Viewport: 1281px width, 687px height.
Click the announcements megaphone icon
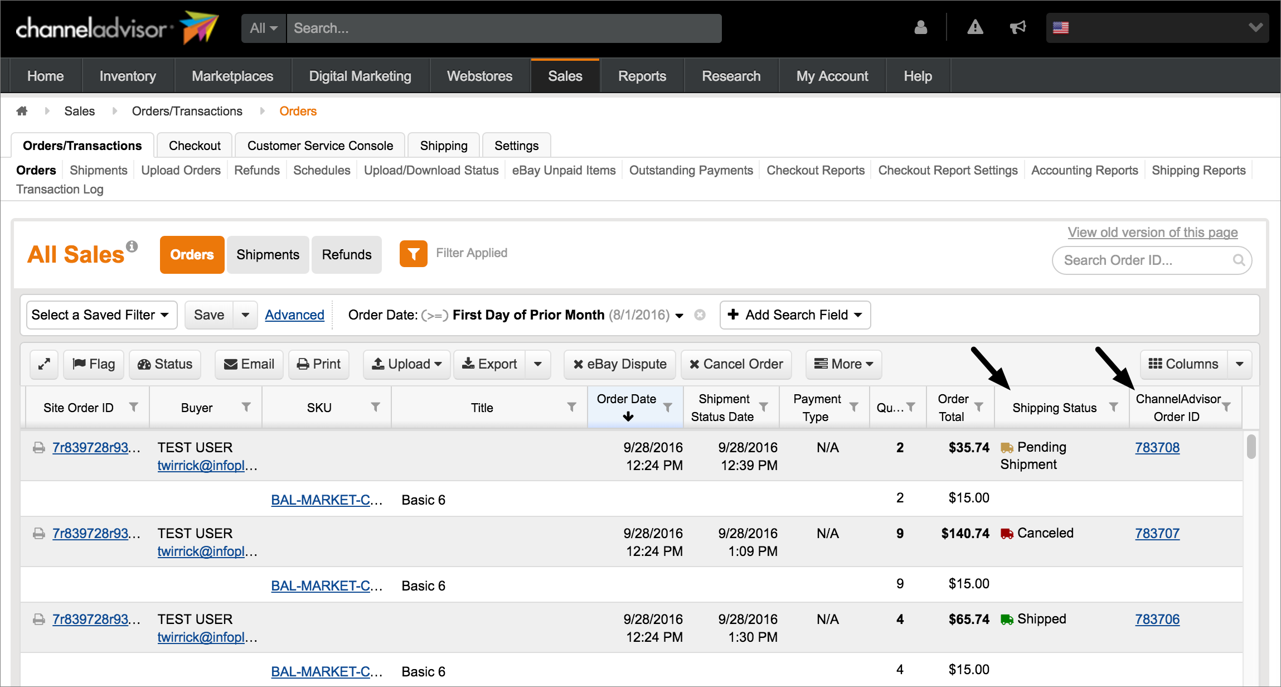[1018, 27]
